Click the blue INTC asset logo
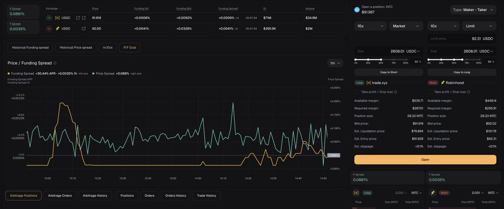This screenshot has width=504, height=209. (x=357, y=9)
